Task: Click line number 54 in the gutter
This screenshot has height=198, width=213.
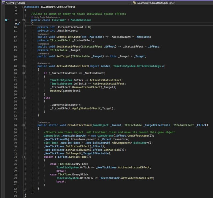Action: click(x=15, y=196)
